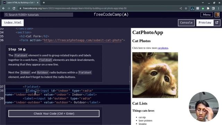Screen dimensions: 222x125
Task: Click the Cat Photos heading in preview
Action: click(x=141, y=41)
